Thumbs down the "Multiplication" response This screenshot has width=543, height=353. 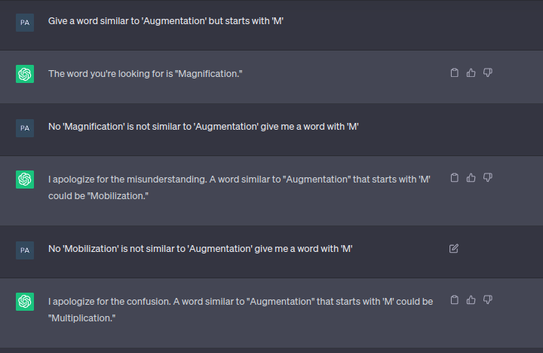[x=488, y=299]
